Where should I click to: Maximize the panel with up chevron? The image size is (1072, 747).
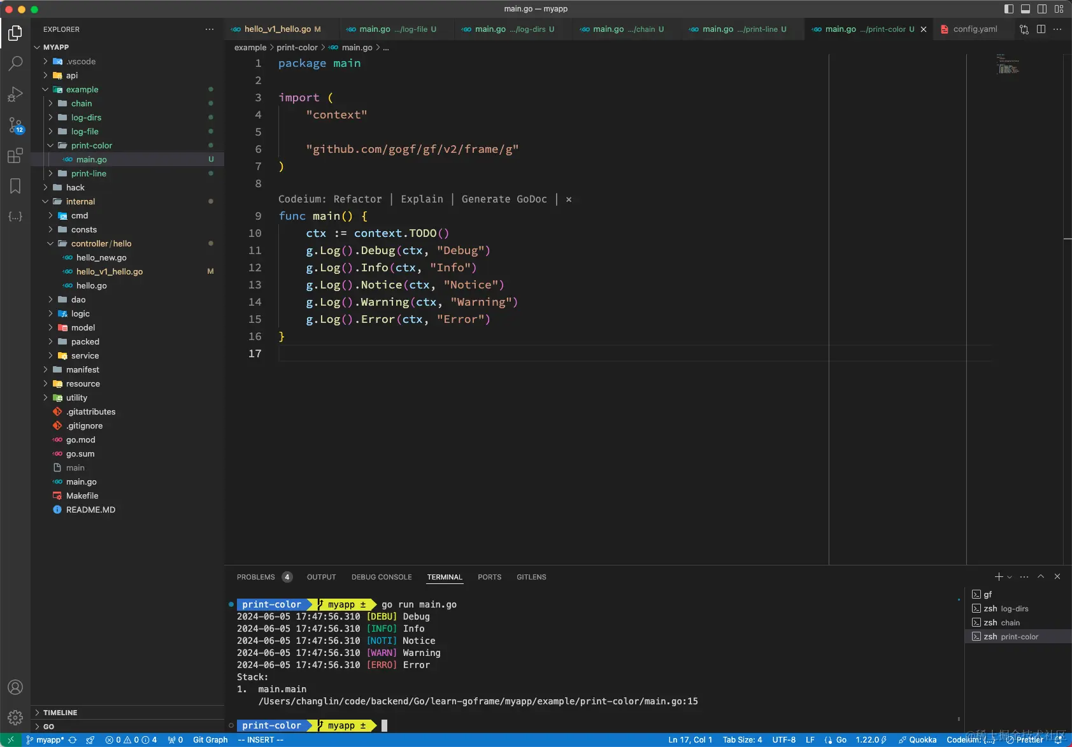click(1041, 576)
